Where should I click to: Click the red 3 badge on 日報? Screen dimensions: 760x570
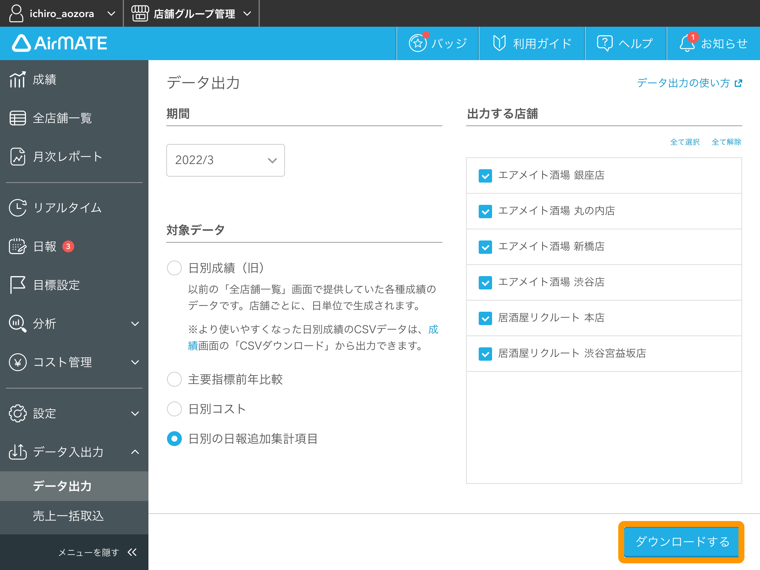point(68,246)
